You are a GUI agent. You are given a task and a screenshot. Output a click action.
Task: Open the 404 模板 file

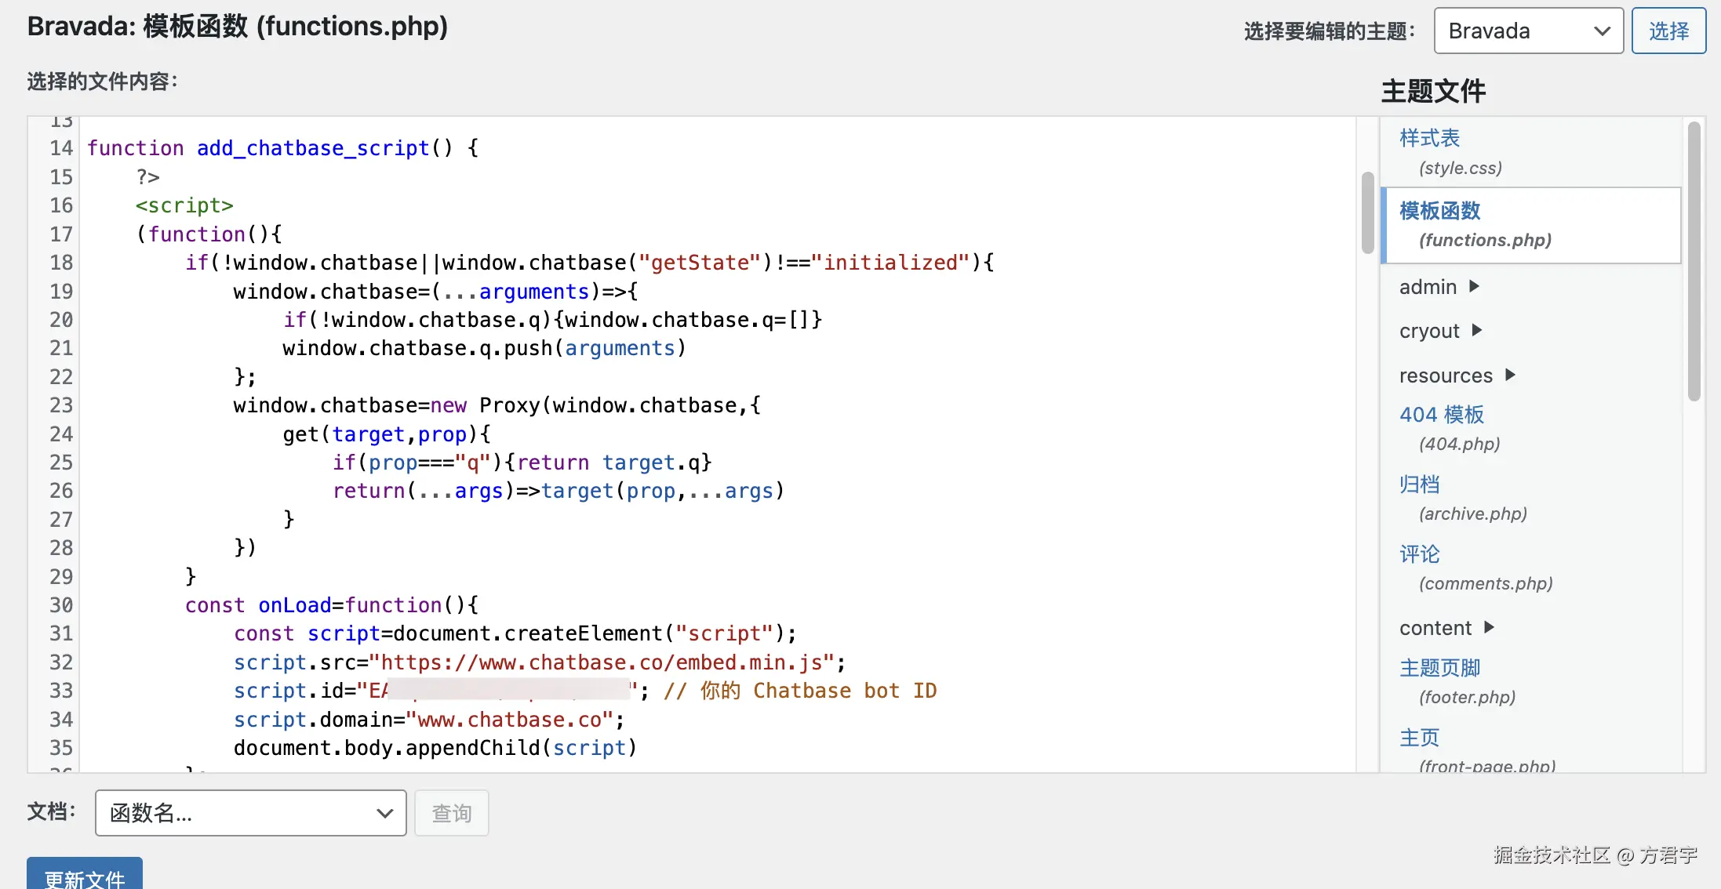(x=1441, y=414)
